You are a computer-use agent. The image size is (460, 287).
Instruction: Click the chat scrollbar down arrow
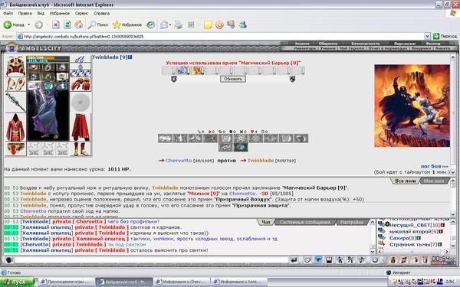tap(373, 251)
